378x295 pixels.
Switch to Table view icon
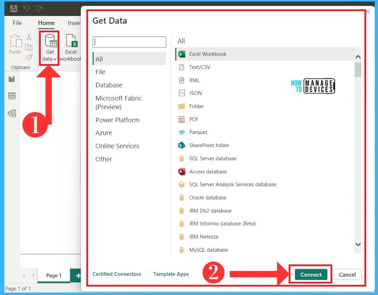coord(12,96)
